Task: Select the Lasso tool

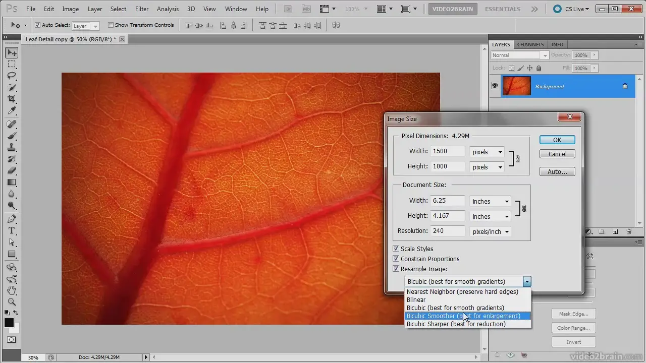Action: (11, 76)
